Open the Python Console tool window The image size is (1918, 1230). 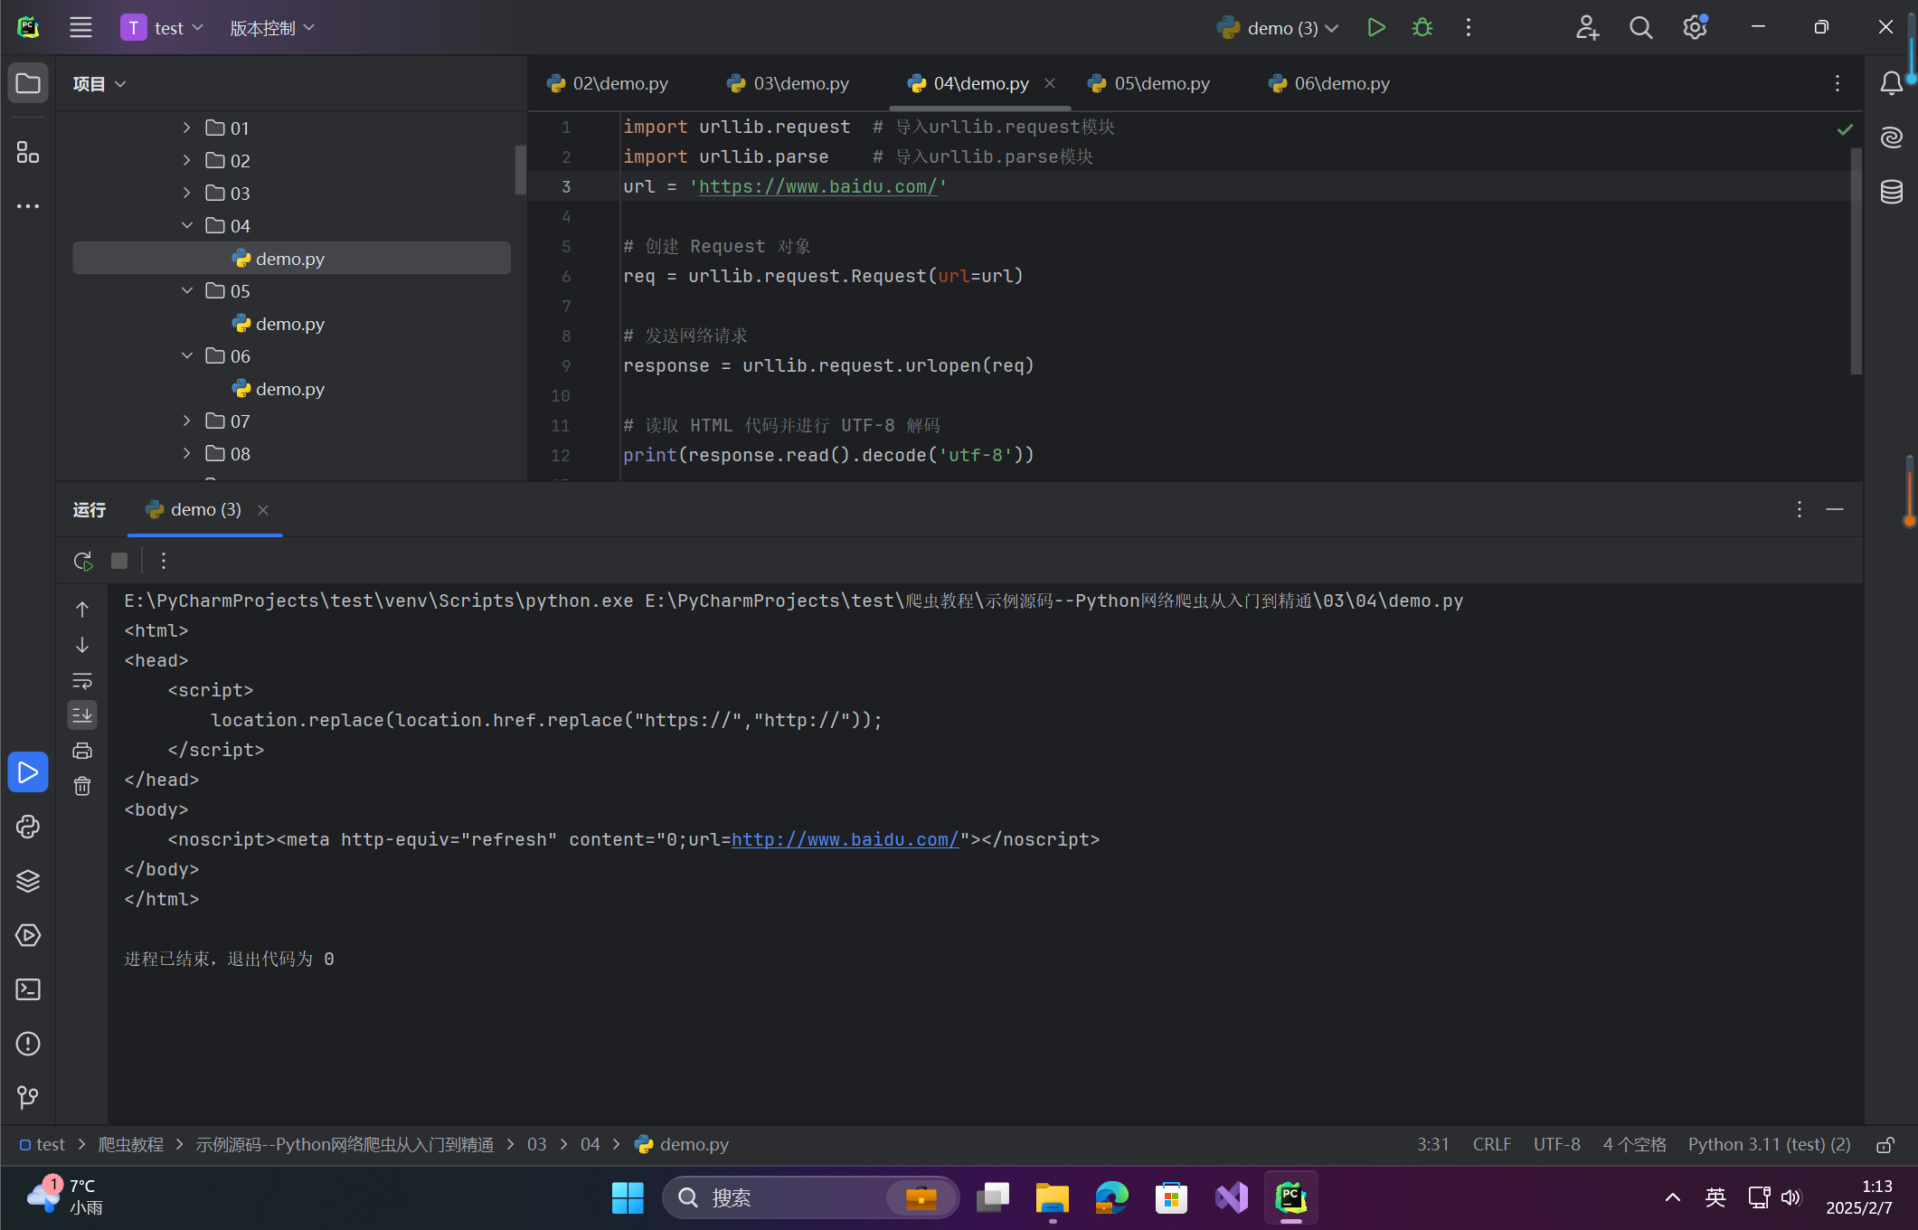click(28, 827)
